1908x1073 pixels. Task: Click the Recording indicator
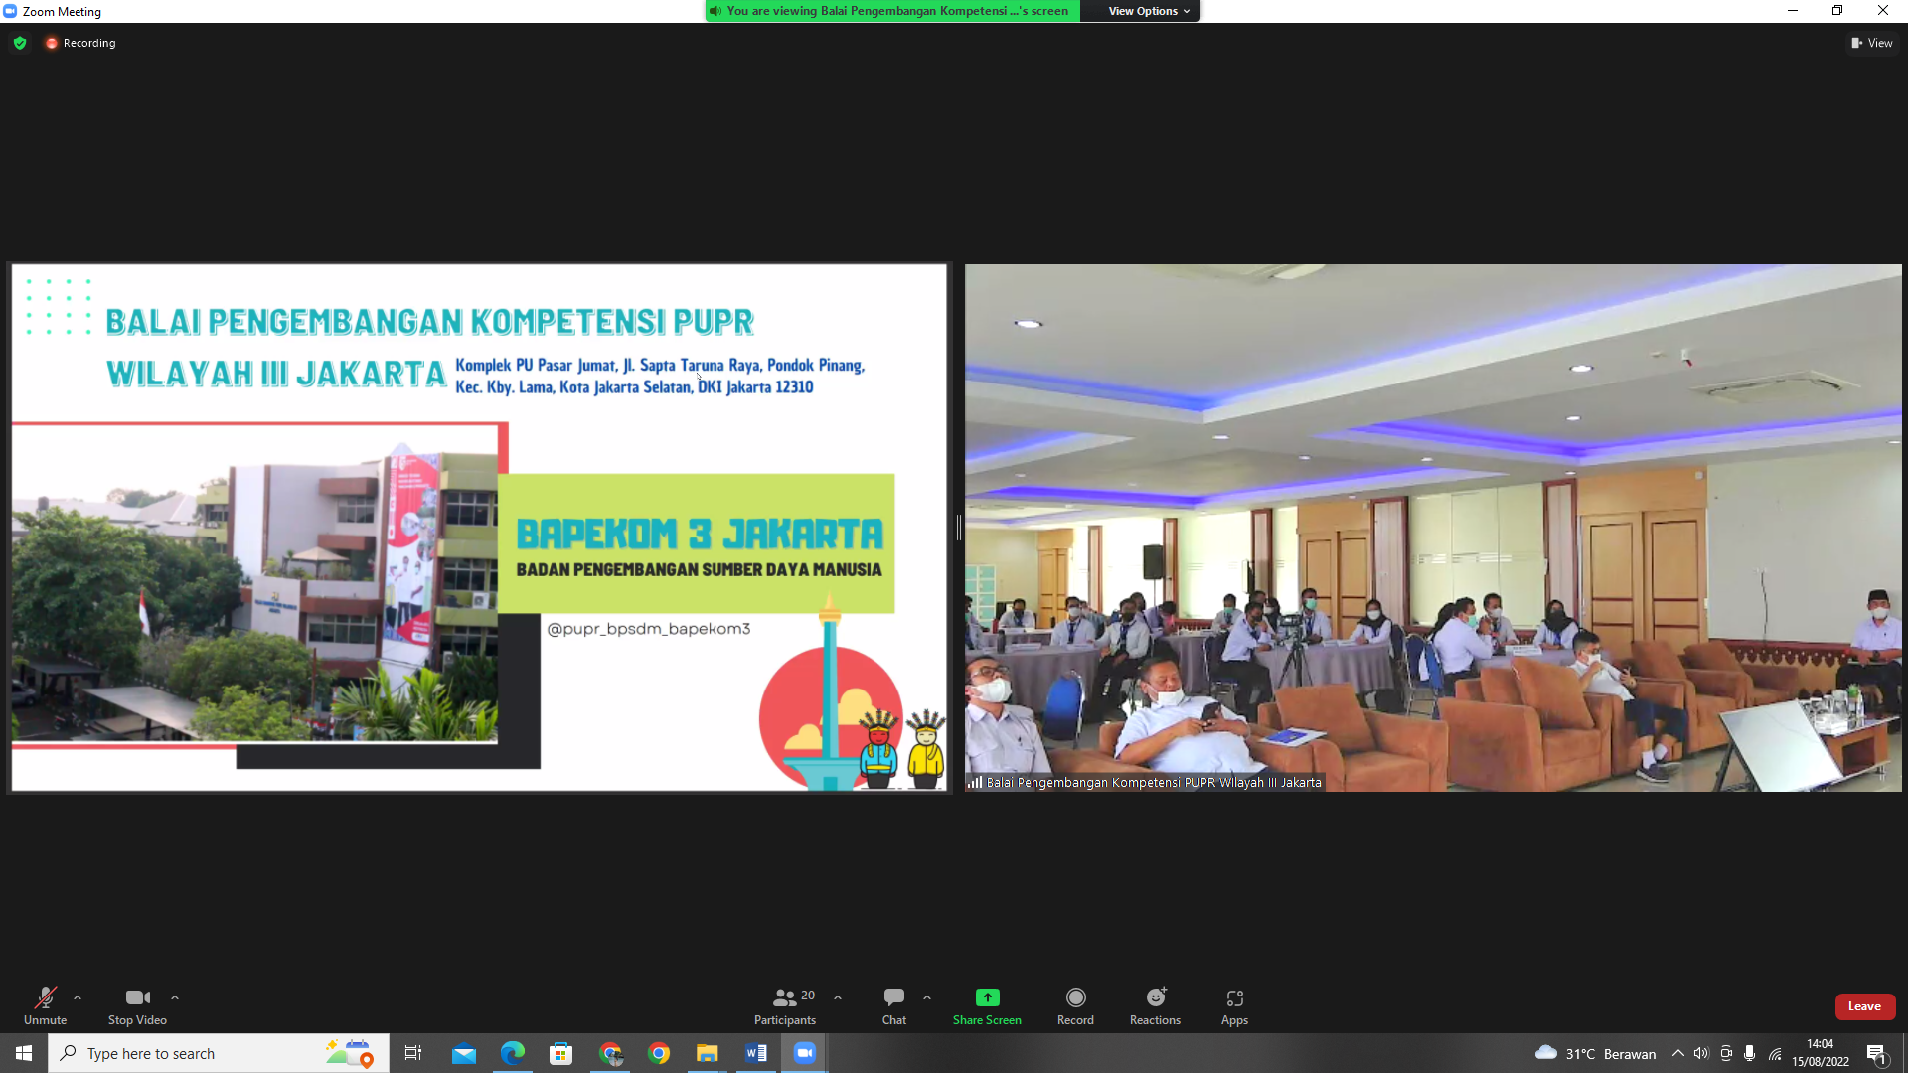tap(80, 43)
